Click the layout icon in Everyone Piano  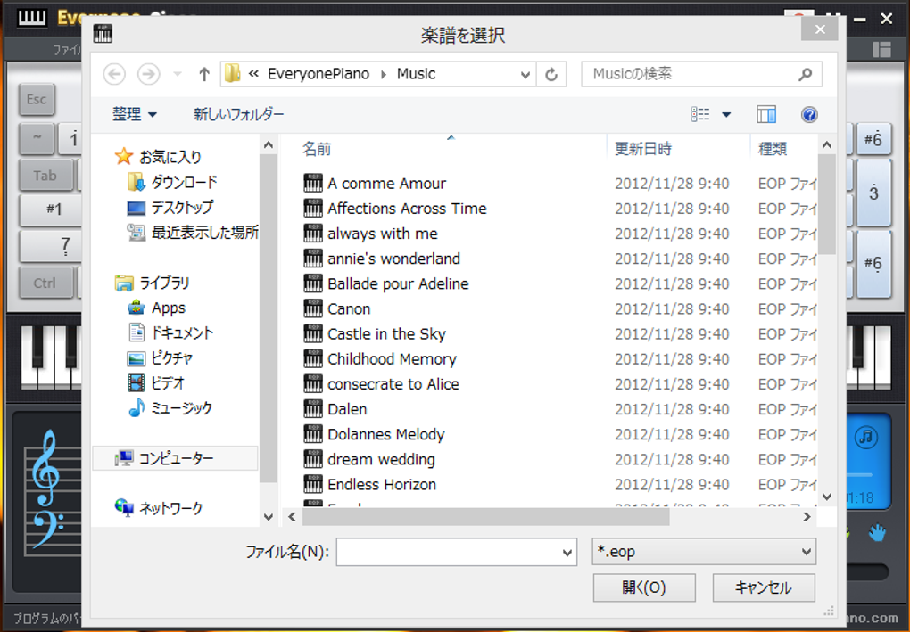881,49
